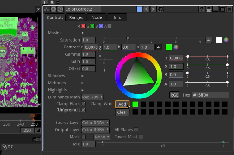234x155 pixels.
Task: Open the Source Layer dropdown
Action: point(95,122)
